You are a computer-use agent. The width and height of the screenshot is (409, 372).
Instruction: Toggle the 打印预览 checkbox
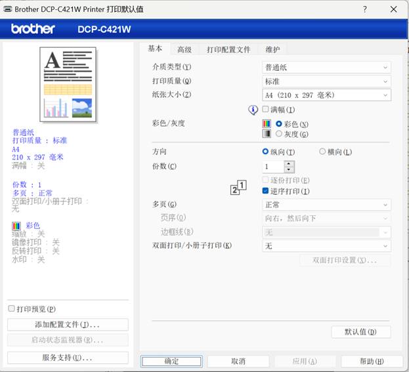[11, 308]
